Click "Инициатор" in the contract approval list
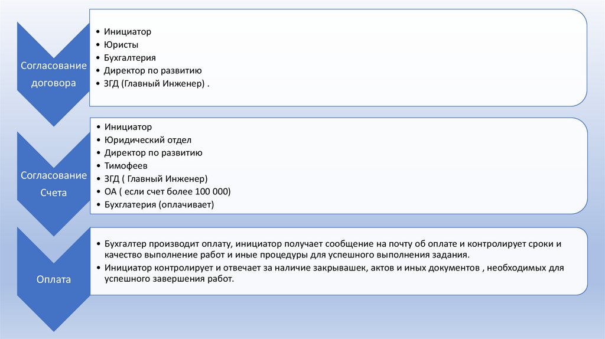Screen dimensions: 605x339 tap(128, 32)
